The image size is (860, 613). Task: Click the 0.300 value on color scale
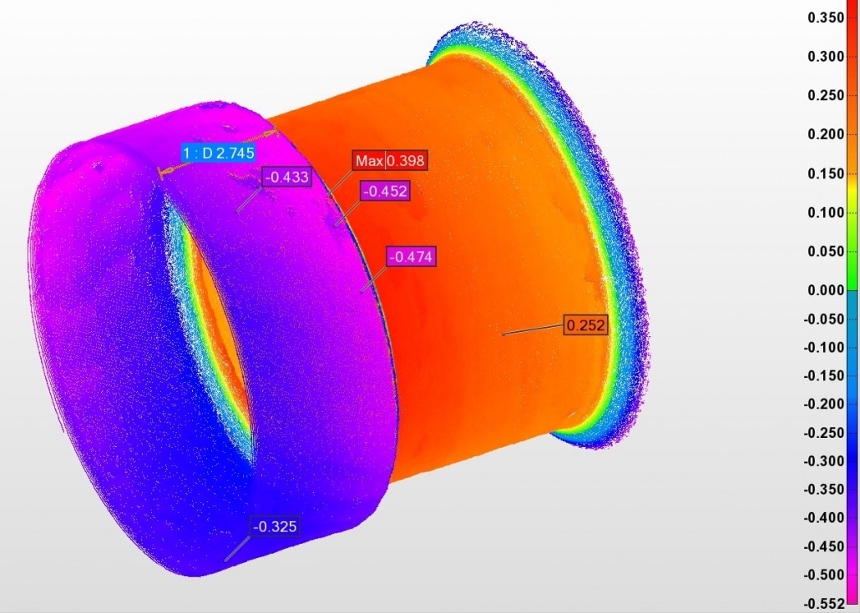(x=826, y=57)
